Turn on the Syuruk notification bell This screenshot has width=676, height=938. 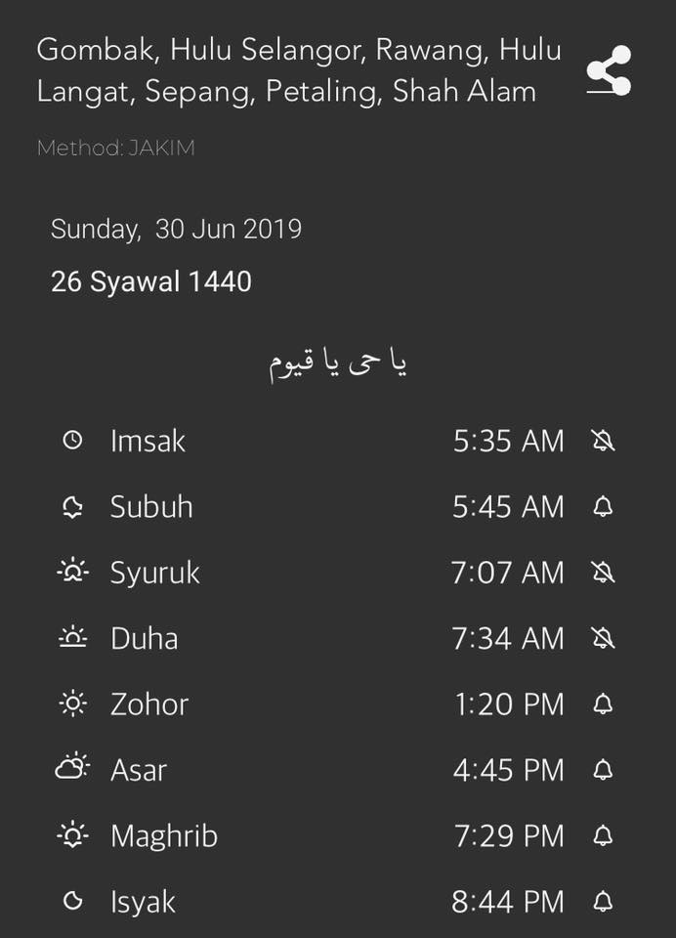click(x=603, y=573)
